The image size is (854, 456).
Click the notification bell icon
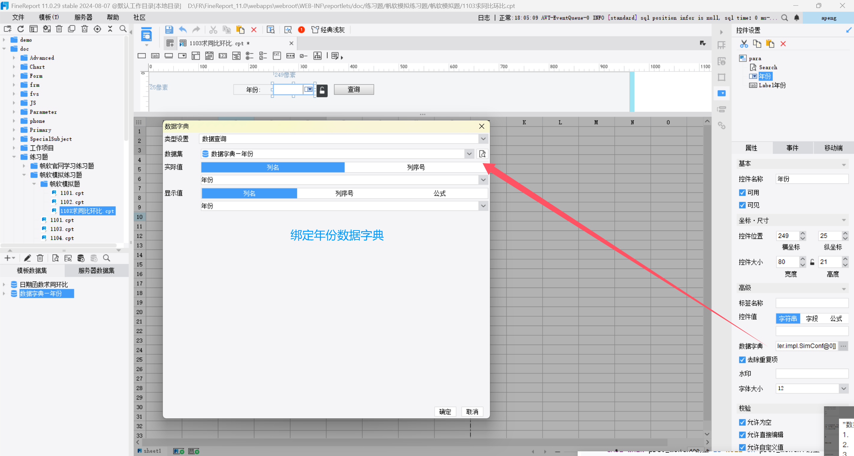tap(797, 18)
